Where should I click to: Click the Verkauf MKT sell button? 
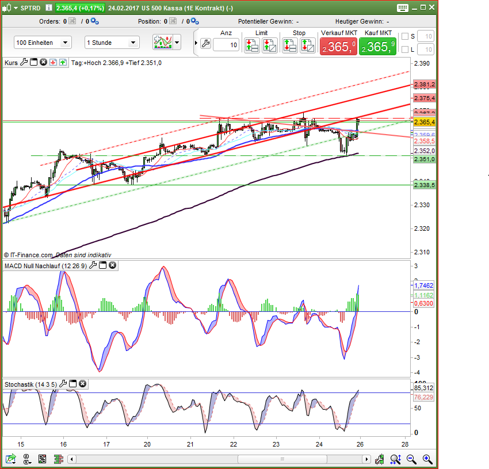pyautogui.click(x=338, y=47)
